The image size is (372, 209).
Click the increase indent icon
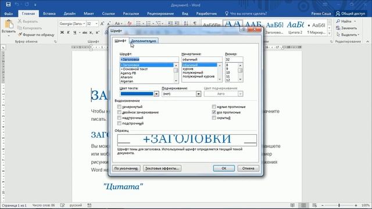(x=177, y=23)
